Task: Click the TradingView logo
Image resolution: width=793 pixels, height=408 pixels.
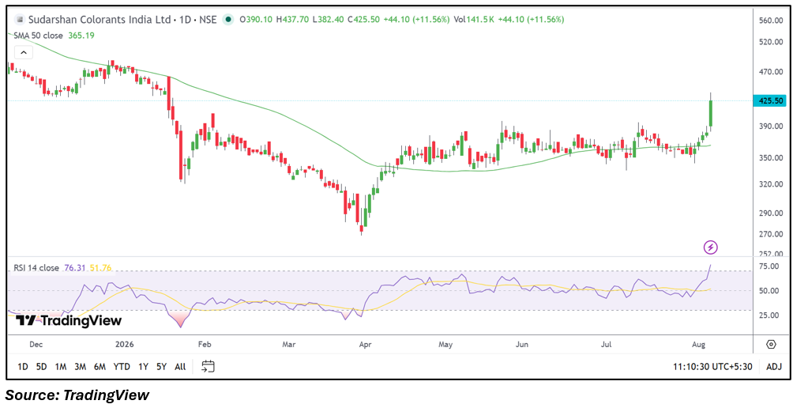Action: coord(69,320)
